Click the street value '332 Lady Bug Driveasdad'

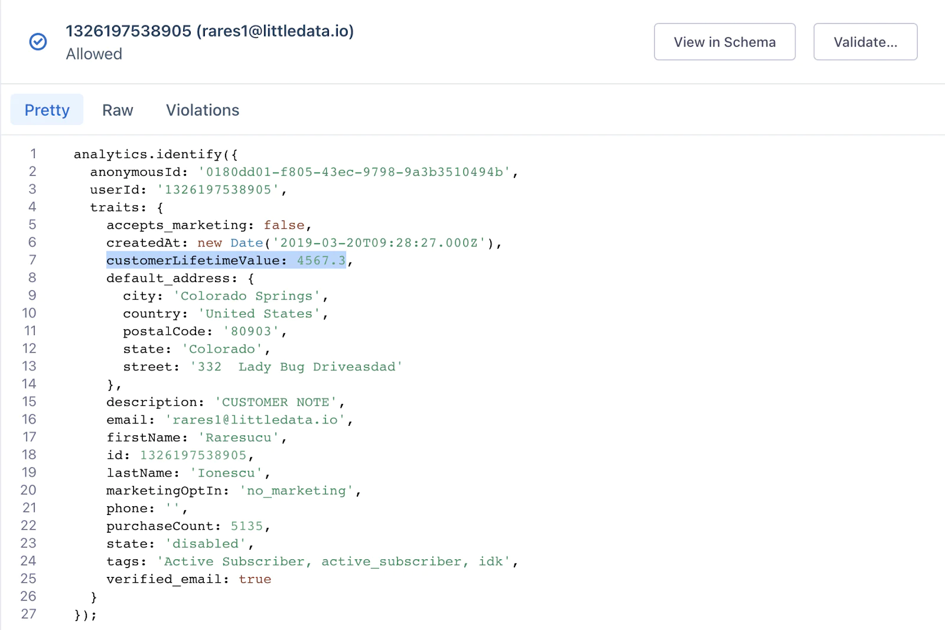(296, 367)
